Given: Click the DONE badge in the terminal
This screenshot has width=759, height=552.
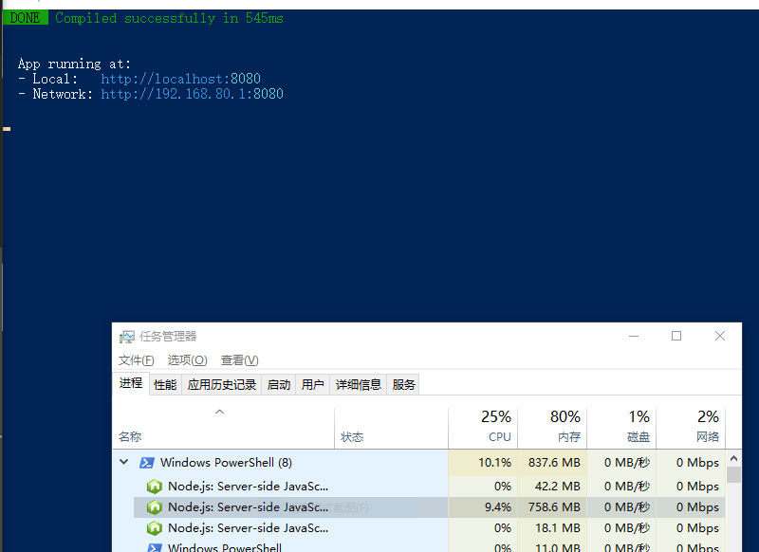Looking at the screenshot, I should pyautogui.click(x=26, y=18).
